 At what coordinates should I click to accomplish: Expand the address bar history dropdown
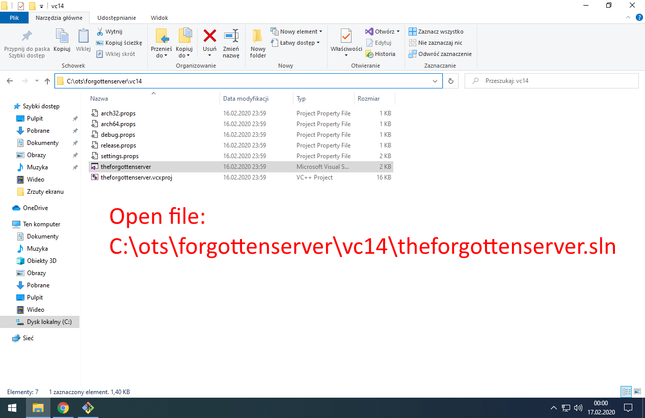pyautogui.click(x=435, y=80)
